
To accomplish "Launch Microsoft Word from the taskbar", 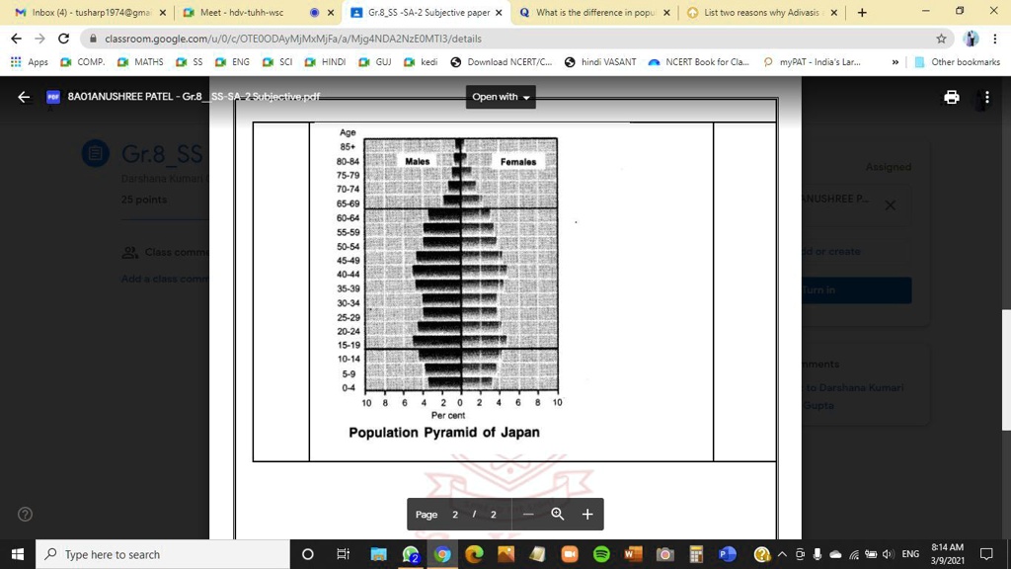I will pyautogui.click(x=631, y=554).
